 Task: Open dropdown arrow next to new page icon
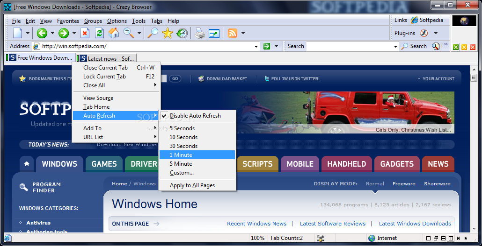(28, 33)
